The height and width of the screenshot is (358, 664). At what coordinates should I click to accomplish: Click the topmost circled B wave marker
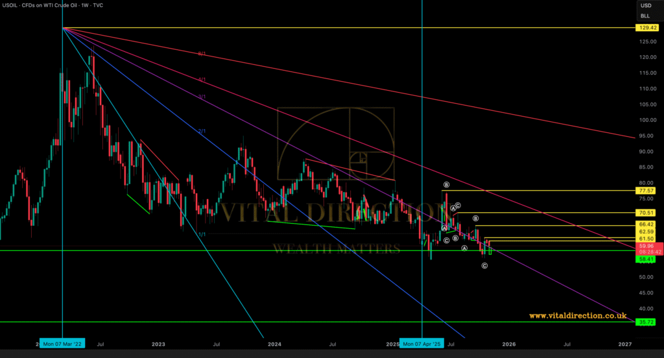click(446, 185)
